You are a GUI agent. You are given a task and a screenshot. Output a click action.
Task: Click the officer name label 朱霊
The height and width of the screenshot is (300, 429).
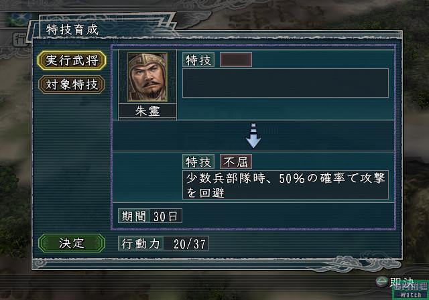pos(147,111)
